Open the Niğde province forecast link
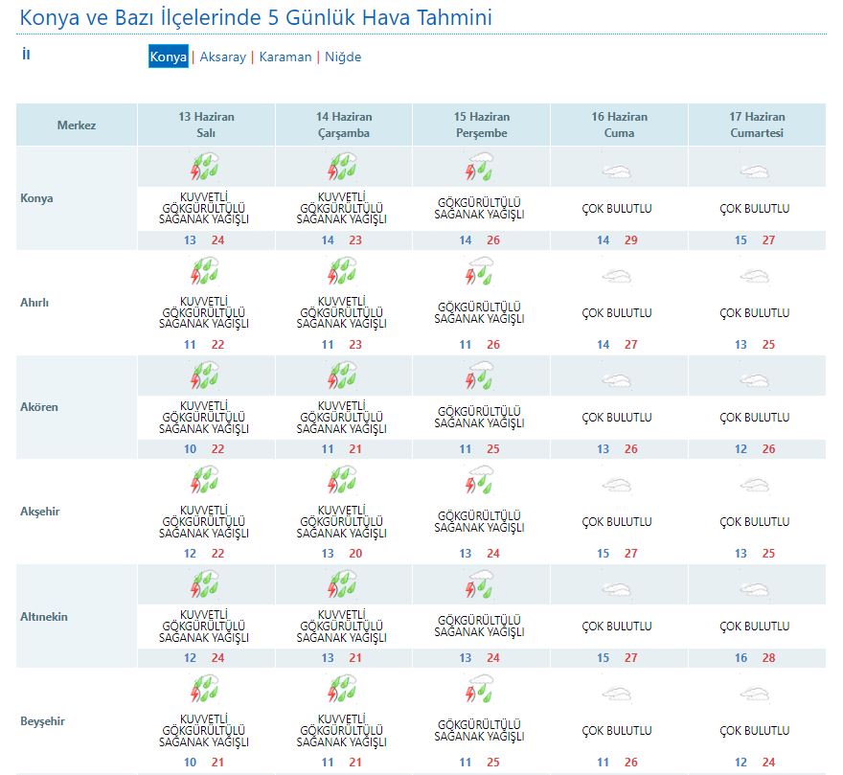Screen dimensions: 843x775 point(343,57)
